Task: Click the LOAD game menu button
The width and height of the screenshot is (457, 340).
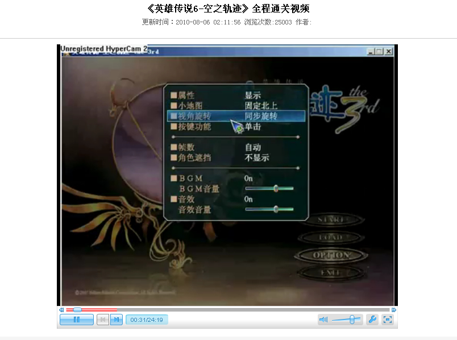Action: [331, 237]
